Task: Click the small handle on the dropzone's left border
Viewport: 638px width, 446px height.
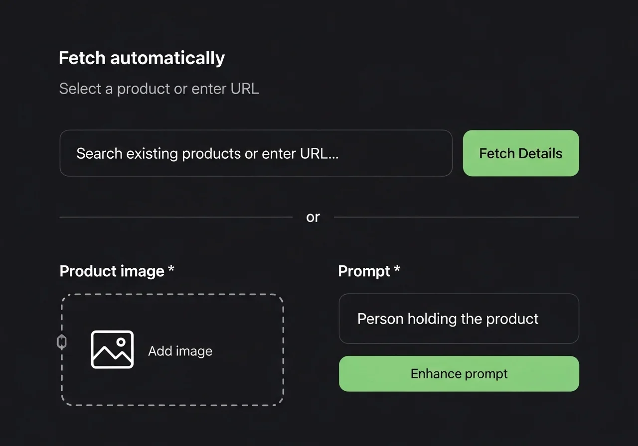Action: (x=62, y=342)
